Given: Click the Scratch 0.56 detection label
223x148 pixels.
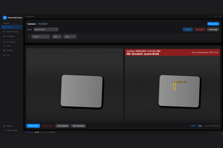Looking at the screenshot, I should 180,82.
